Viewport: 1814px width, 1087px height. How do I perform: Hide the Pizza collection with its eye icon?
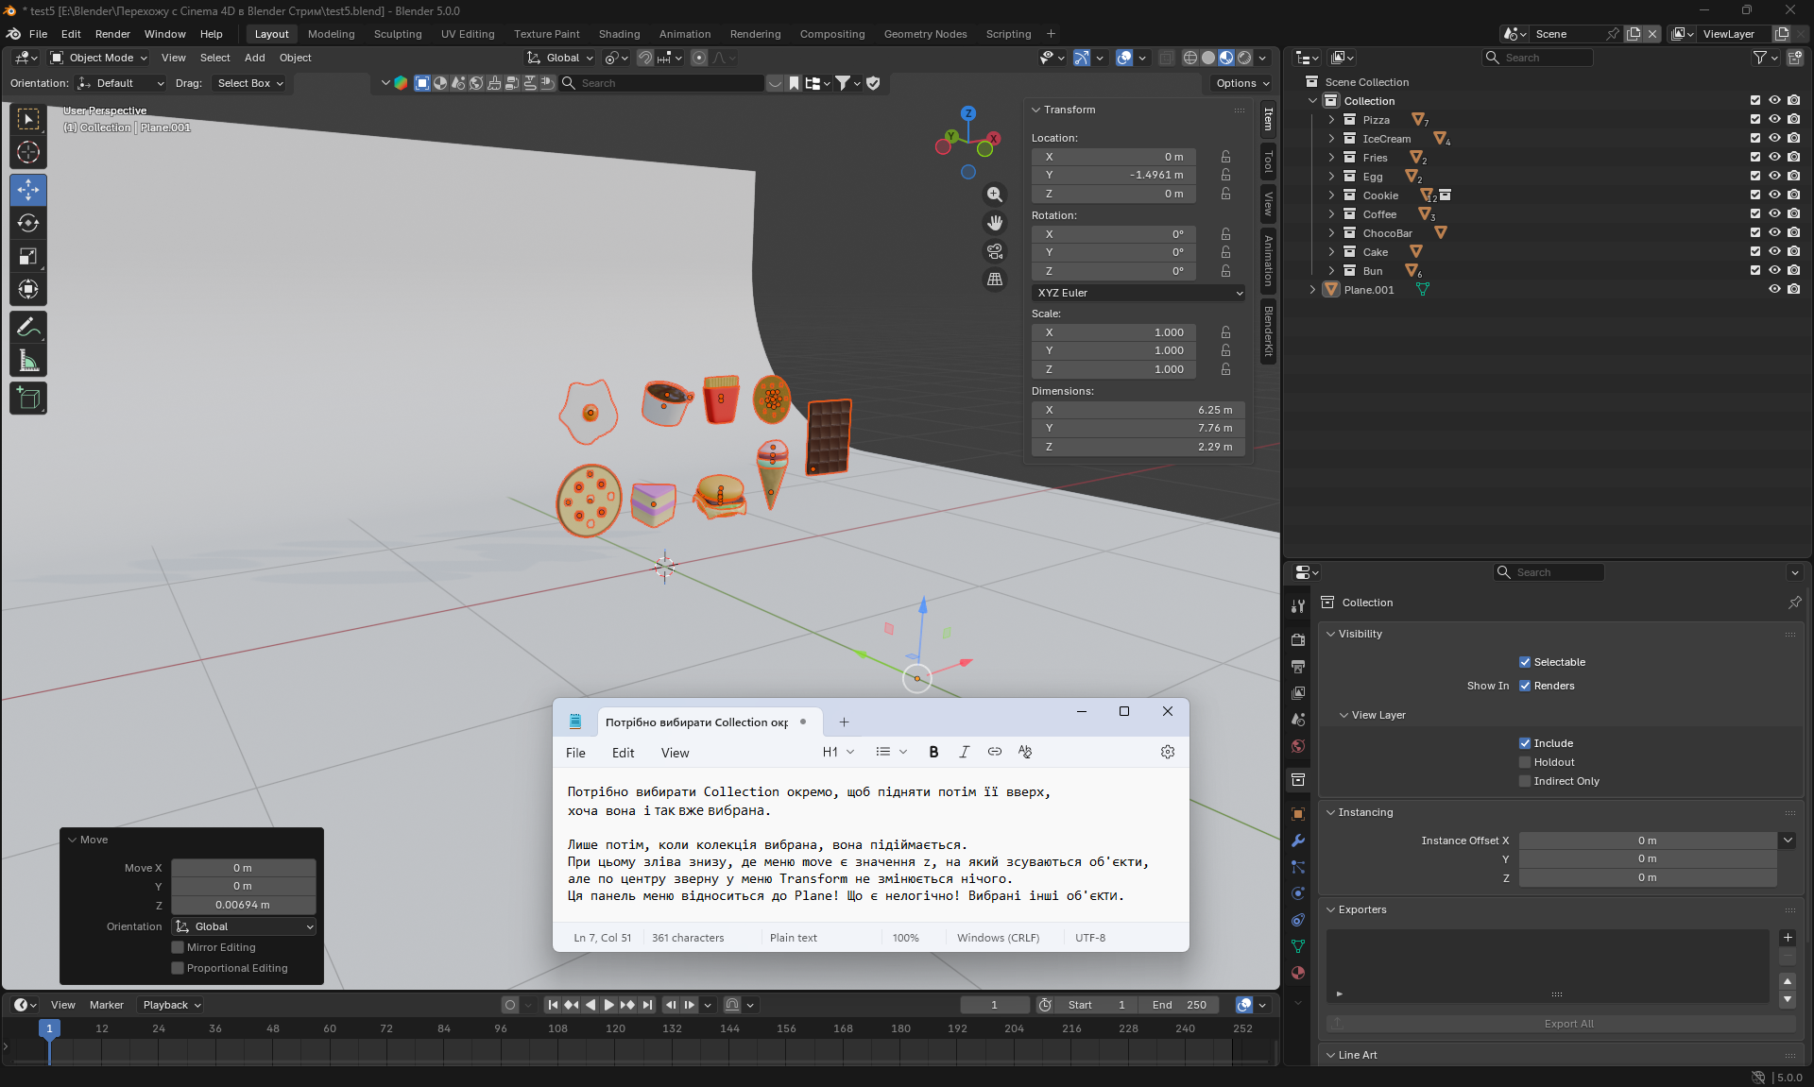click(x=1774, y=120)
